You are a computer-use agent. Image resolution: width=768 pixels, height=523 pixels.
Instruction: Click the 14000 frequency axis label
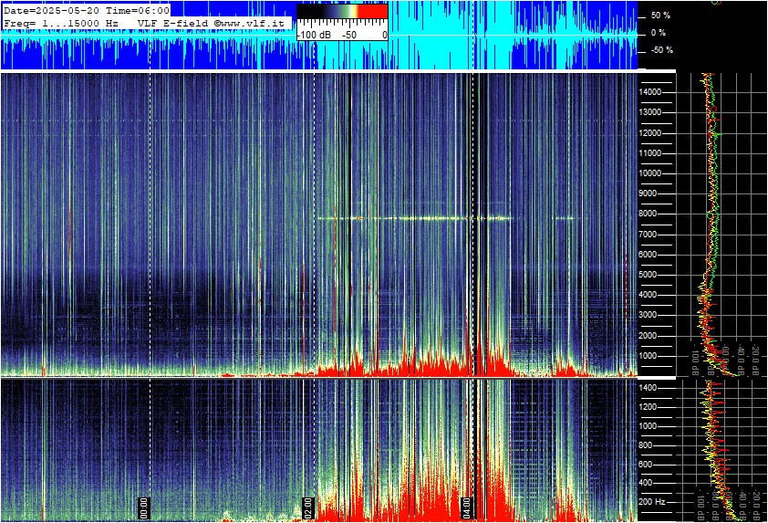(649, 92)
